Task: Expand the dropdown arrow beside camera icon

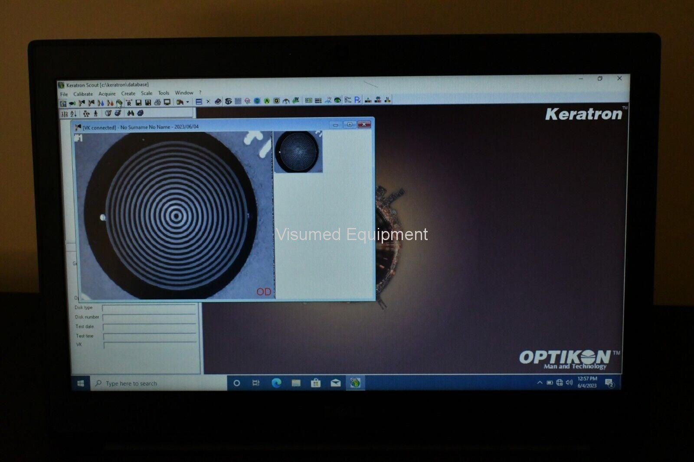Action: (187, 102)
